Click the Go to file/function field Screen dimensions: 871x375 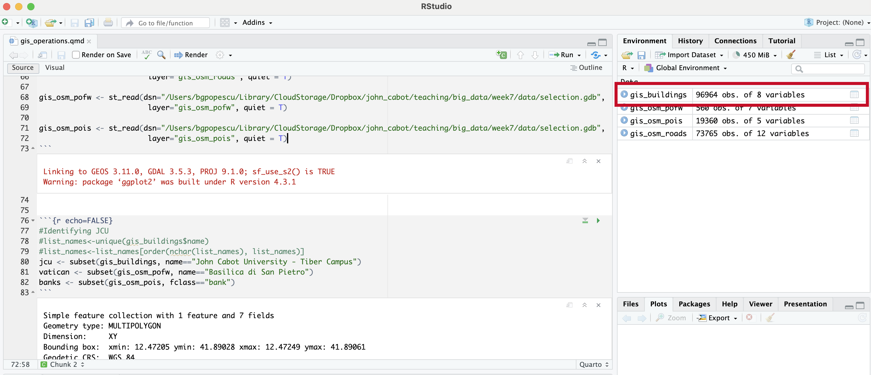(x=165, y=23)
